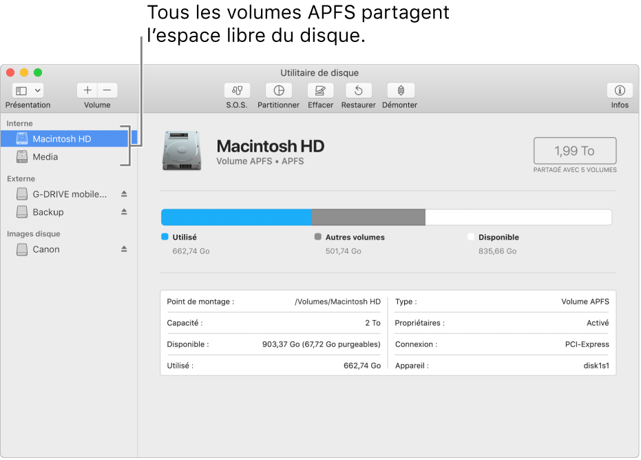Click the Activé owners value

pos(598,323)
